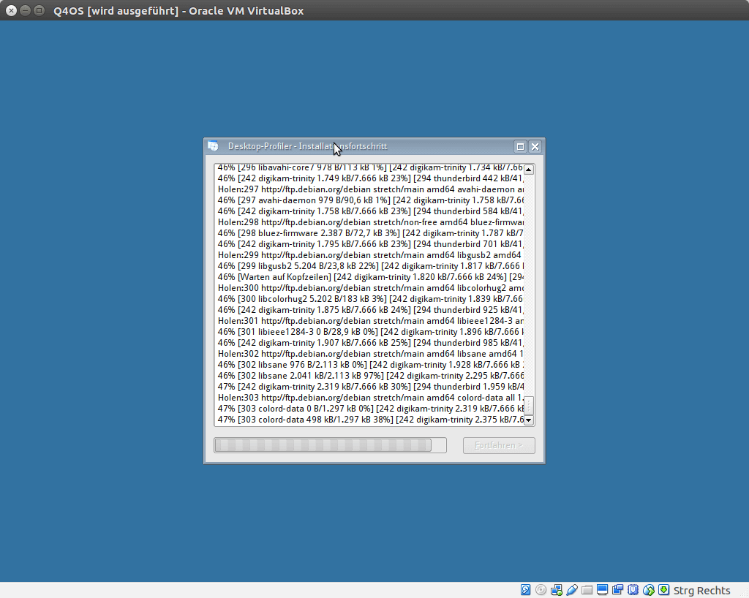Screen dimensions: 749x598
Task: Open the USB devices status icon
Action: click(x=572, y=590)
